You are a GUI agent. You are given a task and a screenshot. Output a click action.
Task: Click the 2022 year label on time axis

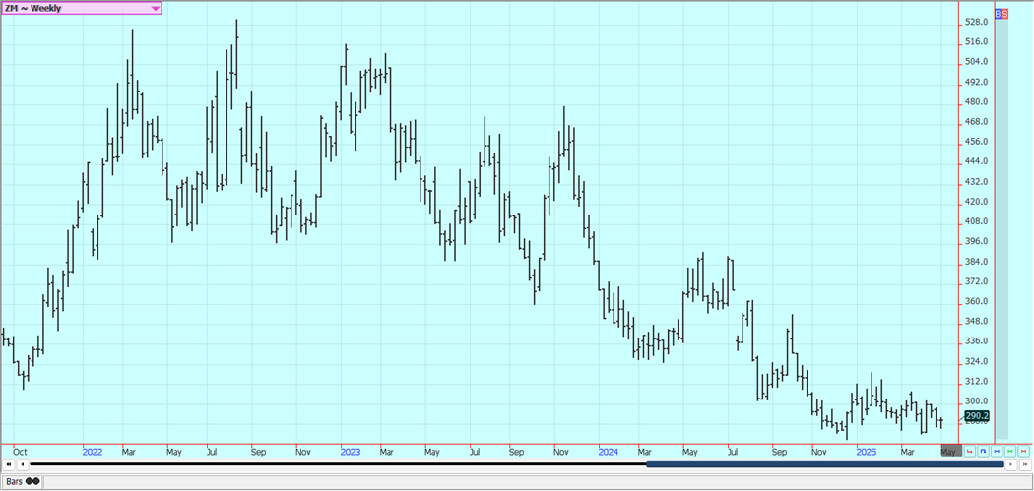(93, 452)
